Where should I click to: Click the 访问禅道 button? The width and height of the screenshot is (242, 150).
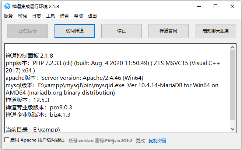[75, 31]
